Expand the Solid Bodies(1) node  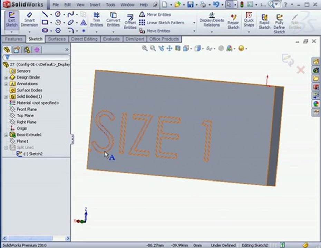[x=6, y=97]
